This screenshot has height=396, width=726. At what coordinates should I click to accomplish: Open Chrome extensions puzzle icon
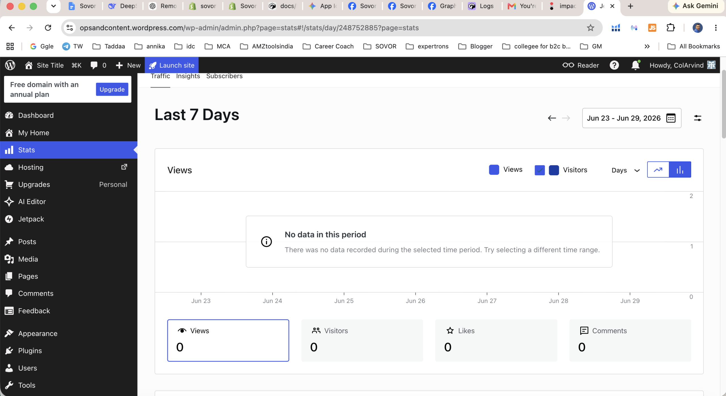pyautogui.click(x=671, y=28)
